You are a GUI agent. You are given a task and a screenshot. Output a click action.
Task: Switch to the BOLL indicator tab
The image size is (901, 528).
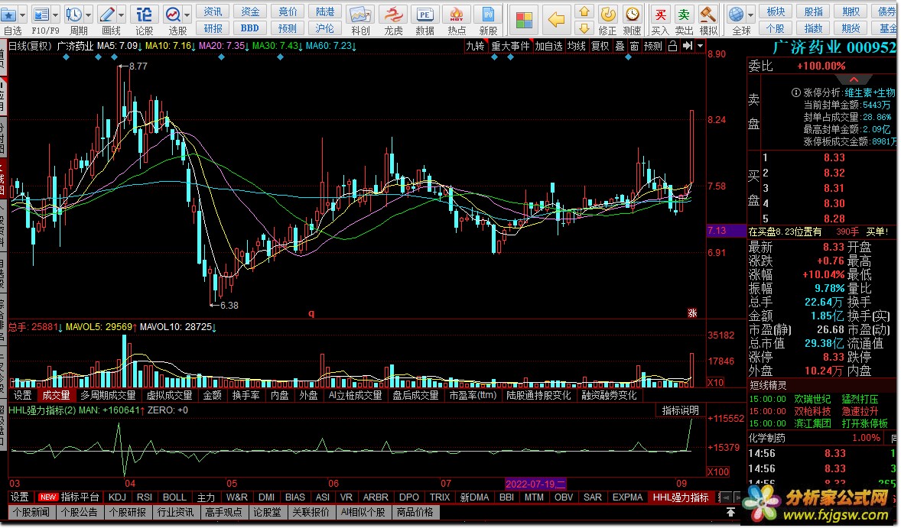[x=174, y=497]
